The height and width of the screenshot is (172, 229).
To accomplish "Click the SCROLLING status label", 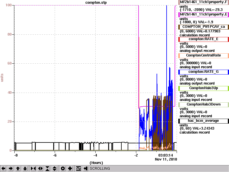I will pos(100,169).
